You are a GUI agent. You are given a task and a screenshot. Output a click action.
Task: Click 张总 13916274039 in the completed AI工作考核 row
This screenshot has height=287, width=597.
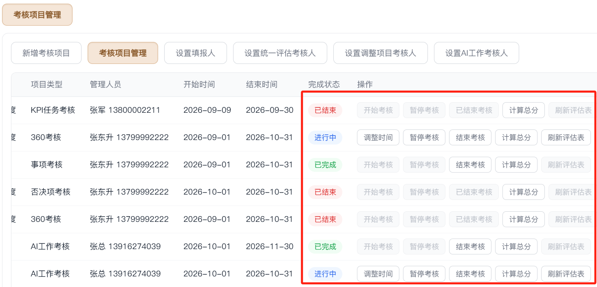[125, 246]
